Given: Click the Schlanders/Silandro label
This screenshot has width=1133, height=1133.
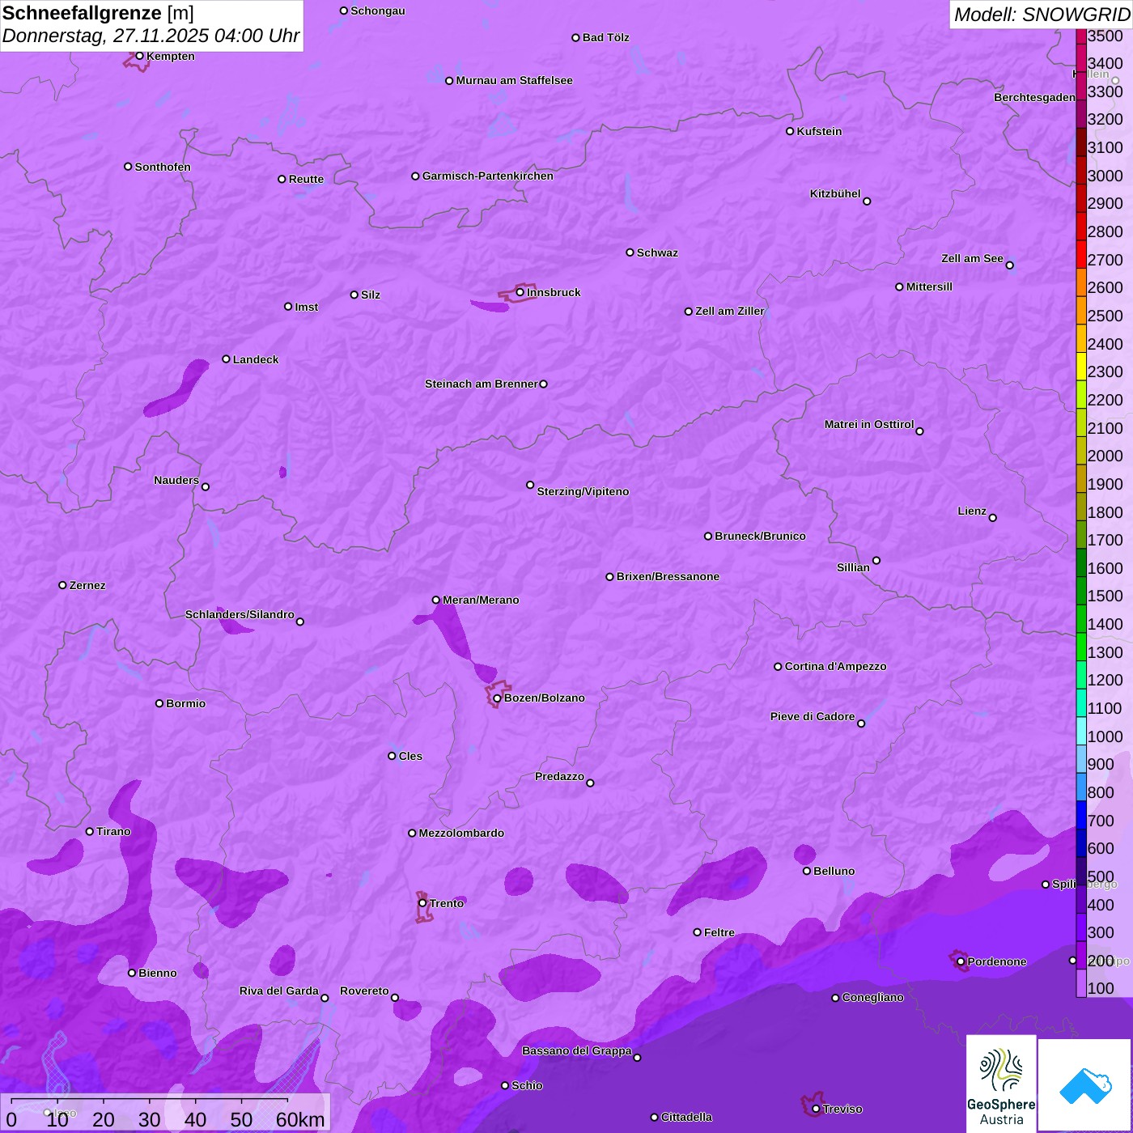Looking at the screenshot, I should coord(240,614).
